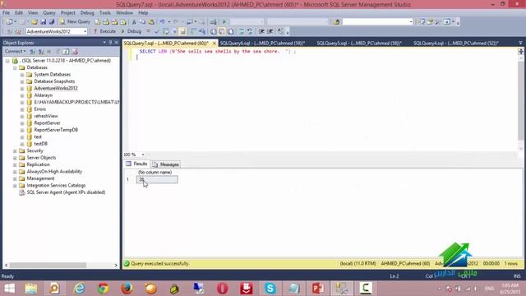This screenshot has width=526, height=296.
Task: Open the zoom percentage dropdown in editor
Action: (143, 155)
